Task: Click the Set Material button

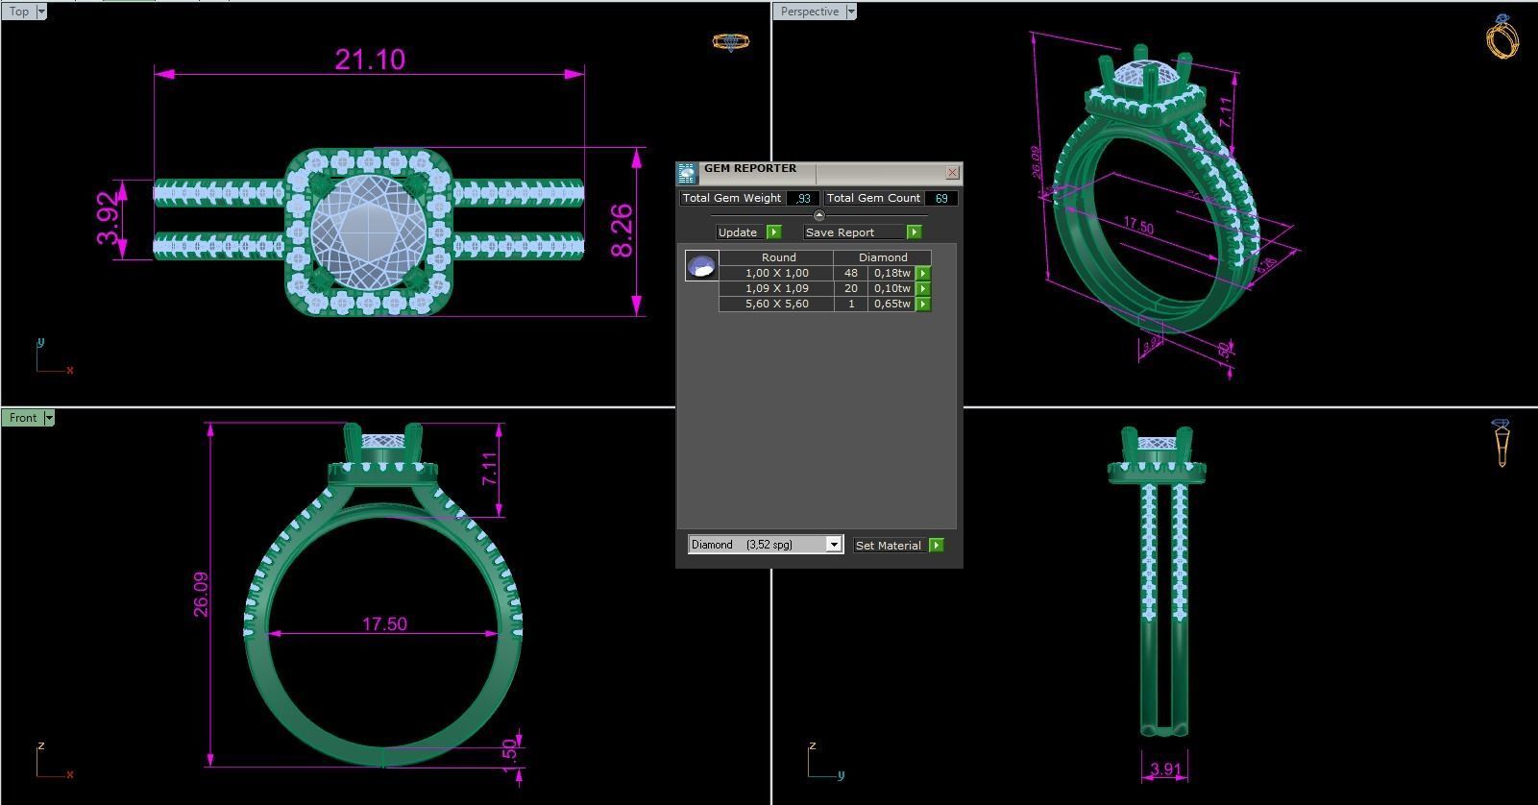Action: pos(888,546)
